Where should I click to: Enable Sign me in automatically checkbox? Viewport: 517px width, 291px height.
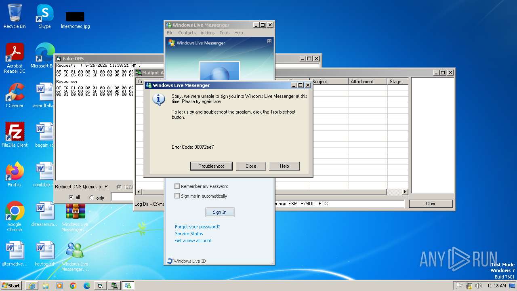(x=177, y=196)
